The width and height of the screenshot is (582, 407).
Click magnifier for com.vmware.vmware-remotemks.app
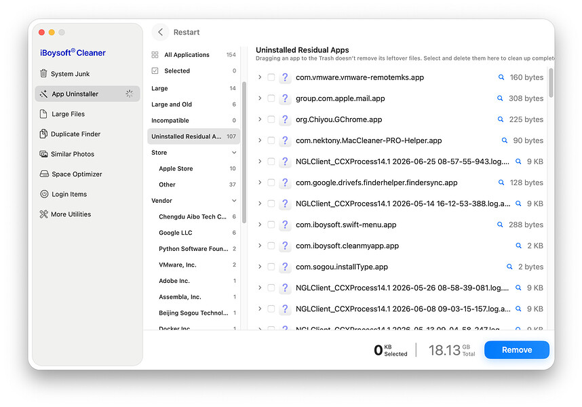coord(501,77)
